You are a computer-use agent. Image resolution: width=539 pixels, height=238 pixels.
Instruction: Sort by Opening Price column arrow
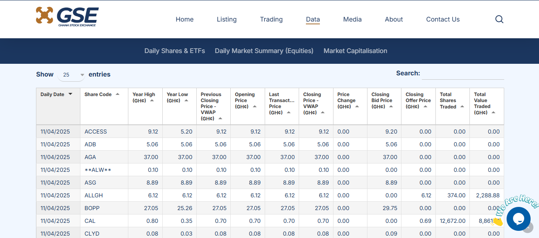[255, 106]
